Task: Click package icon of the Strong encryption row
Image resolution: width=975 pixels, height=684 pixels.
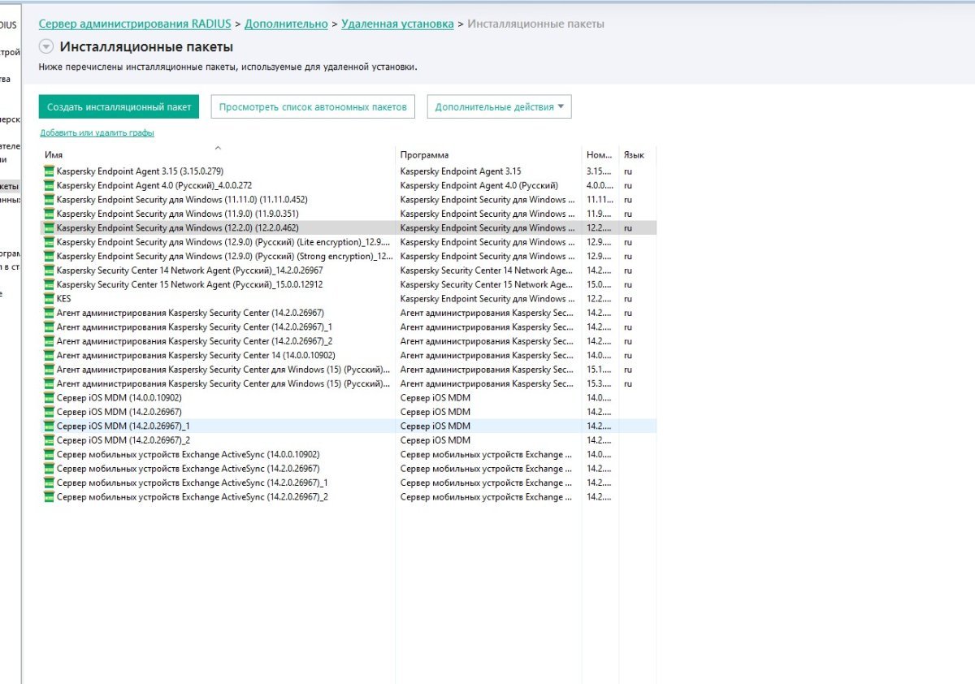Action: [50, 256]
